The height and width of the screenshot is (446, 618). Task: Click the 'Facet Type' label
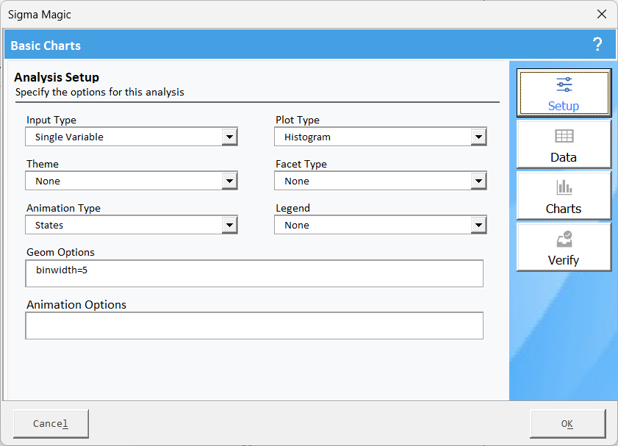(301, 165)
